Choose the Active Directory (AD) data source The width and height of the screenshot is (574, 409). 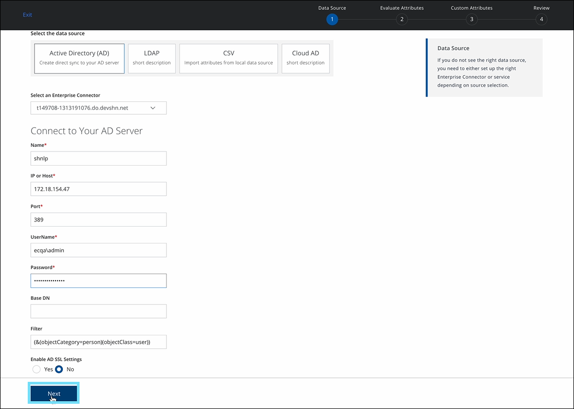pos(79,58)
